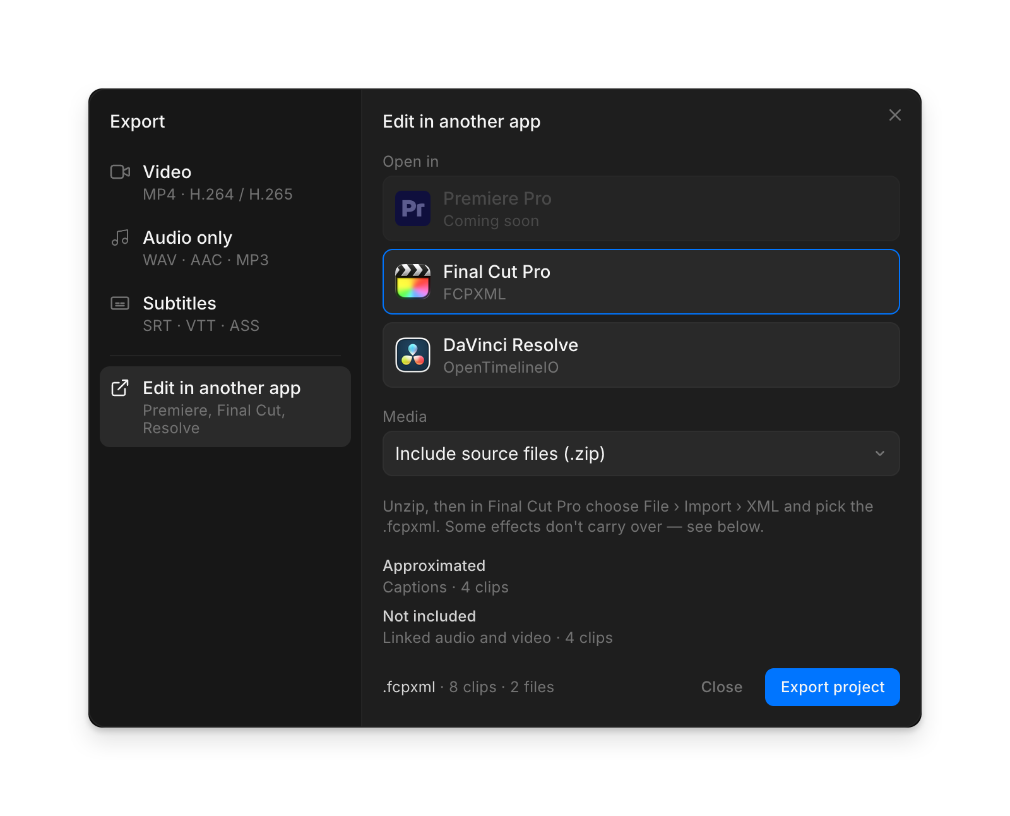Click 'Coming soon' under Premiere Pro
Image resolution: width=1010 pixels, height=816 pixels.
pyautogui.click(x=491, y=221)
